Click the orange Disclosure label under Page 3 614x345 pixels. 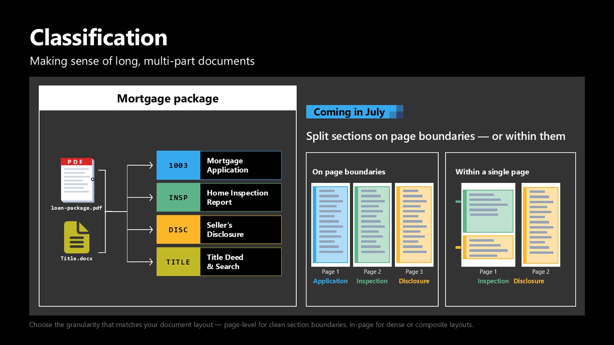click(414, 281)
